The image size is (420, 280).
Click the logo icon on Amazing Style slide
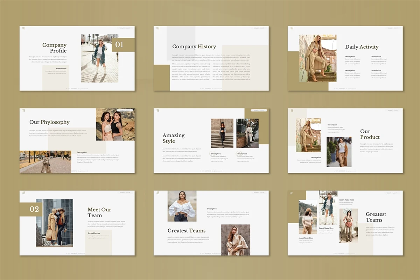(158, 110)
